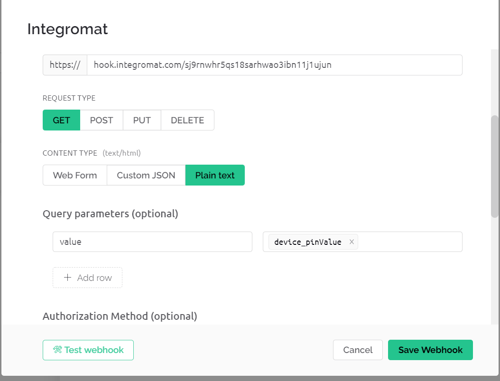The image size is (500, 381).
Task: Choose Web Form content type
Action: tap(75, 175)
